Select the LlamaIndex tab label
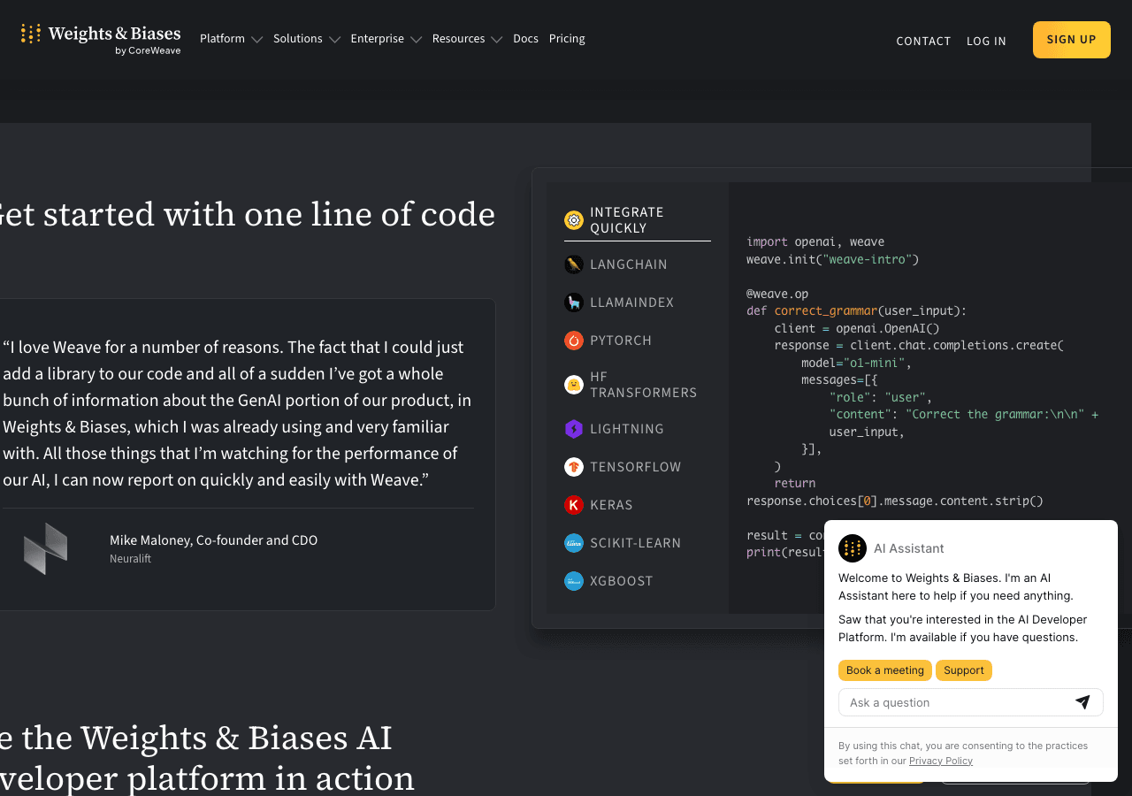The image size is (1132, 796). click(632, 302)
